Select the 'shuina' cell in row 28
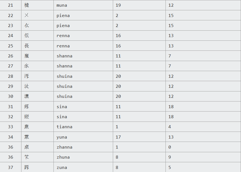This screenshot has height=172, width=241. pyautogui.click(x=64, y=76)
